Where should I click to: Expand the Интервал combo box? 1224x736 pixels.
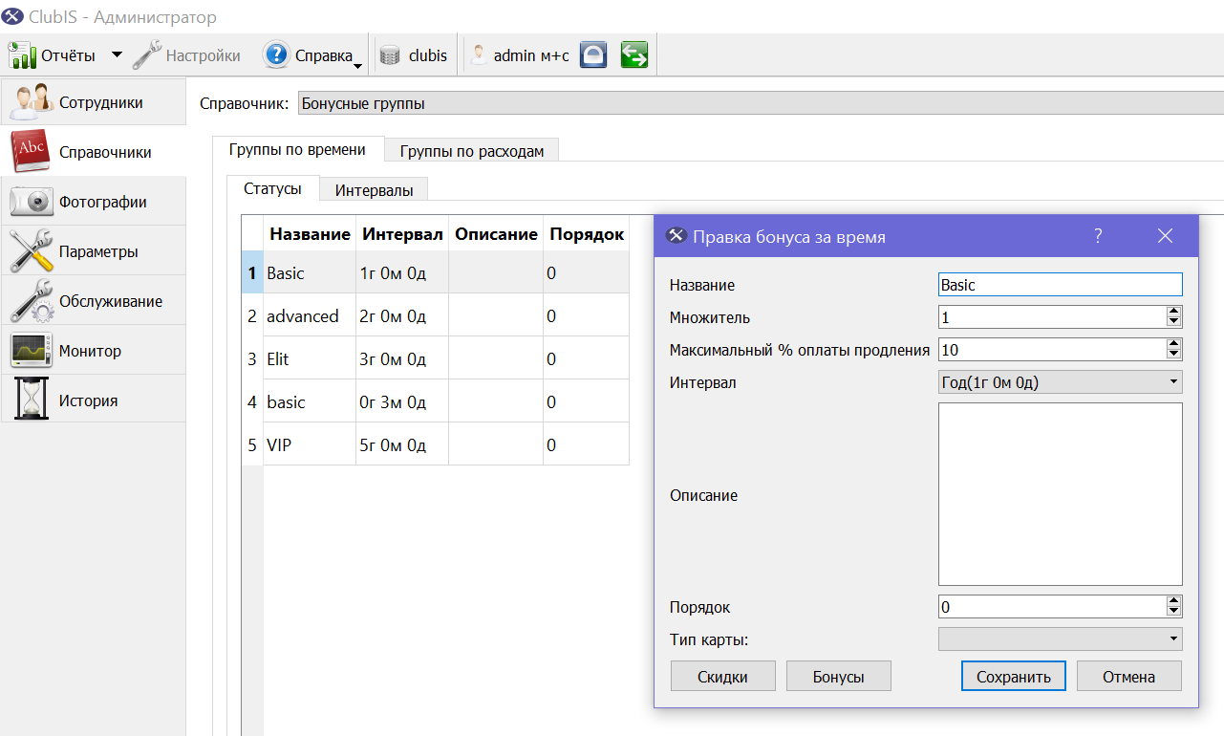pos(1061,382)
